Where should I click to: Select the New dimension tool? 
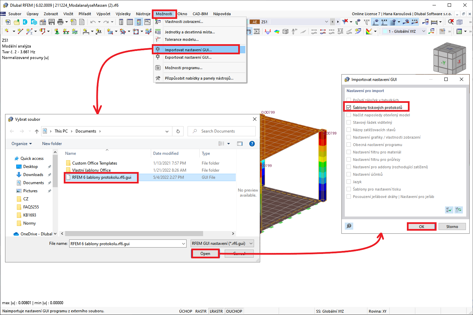coord(86,31)
